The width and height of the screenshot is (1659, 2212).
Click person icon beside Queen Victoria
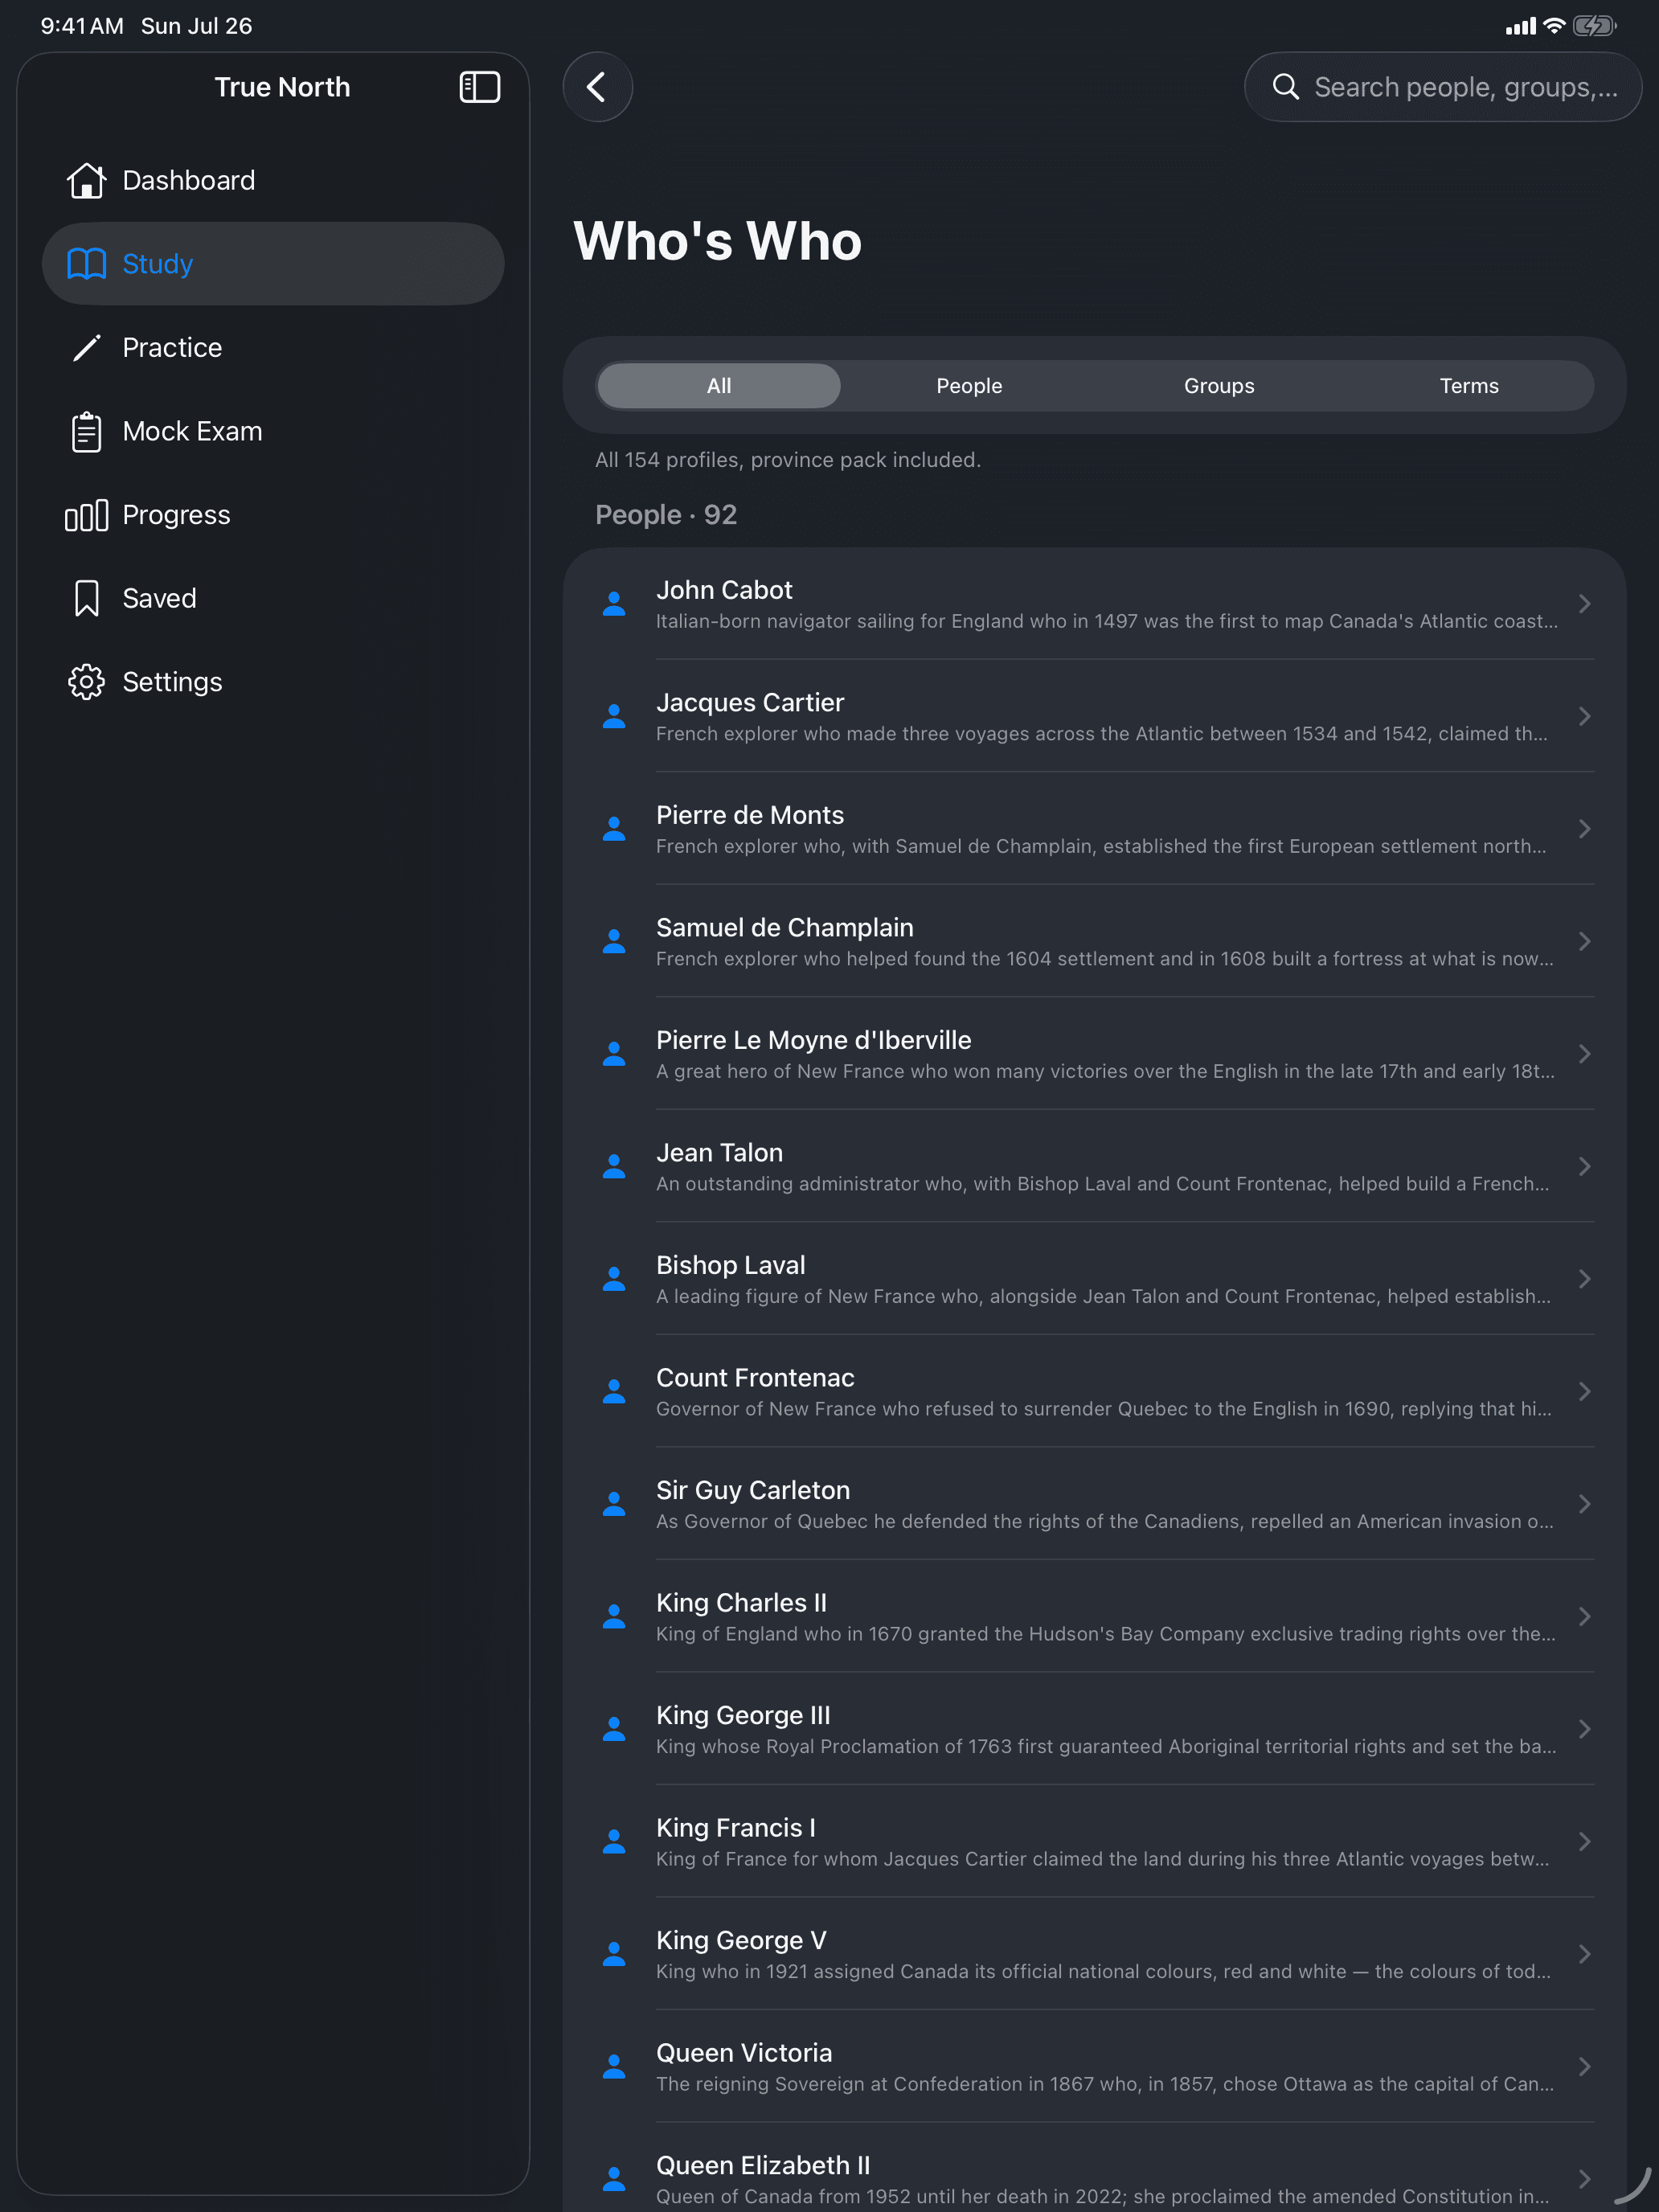[614, 2066]
